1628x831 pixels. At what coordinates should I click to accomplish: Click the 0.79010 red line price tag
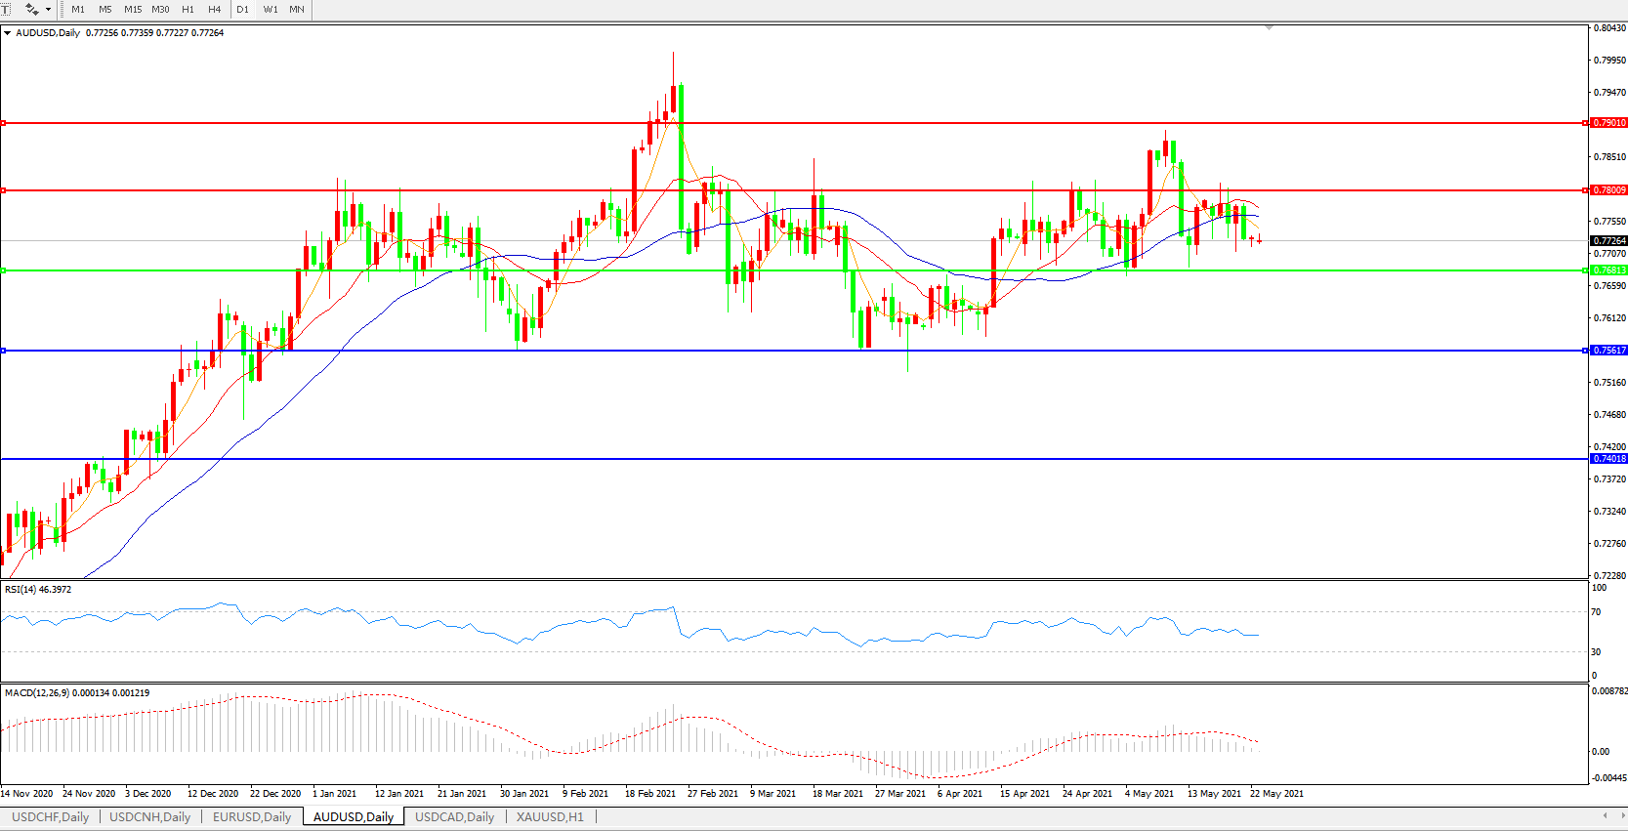coord(1608,123)
